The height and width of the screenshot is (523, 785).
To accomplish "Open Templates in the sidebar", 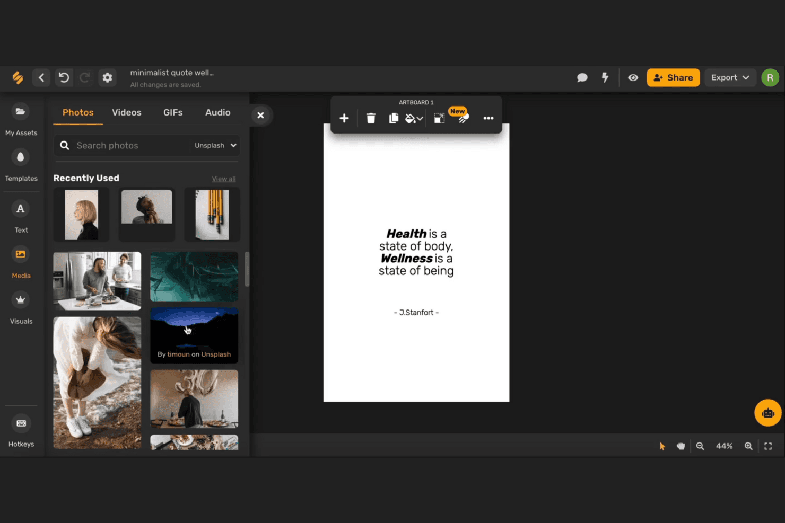I will pyautogui.click(x=21, y=165).
